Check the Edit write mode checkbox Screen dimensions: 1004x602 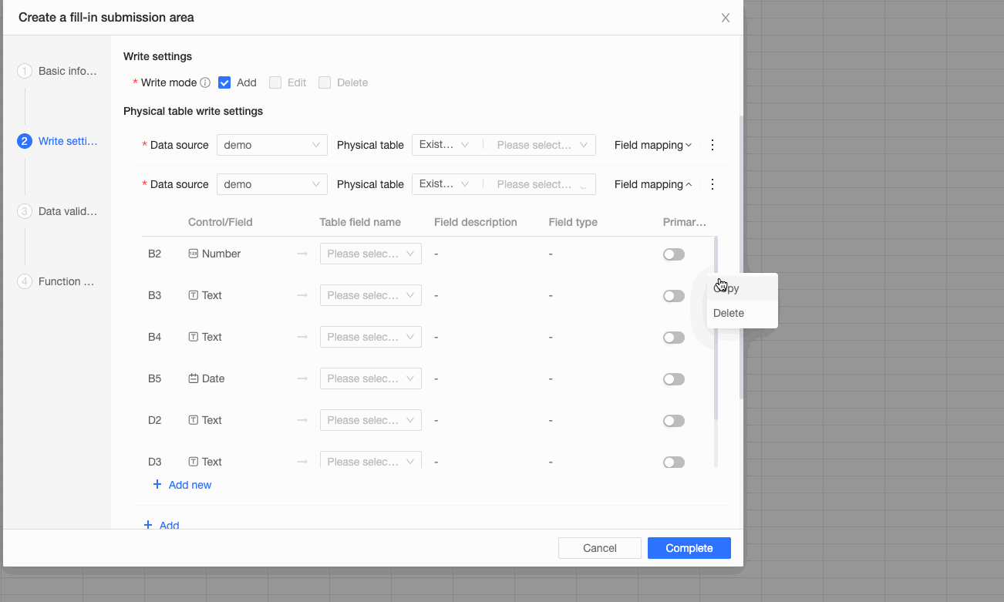coord(275,82)
